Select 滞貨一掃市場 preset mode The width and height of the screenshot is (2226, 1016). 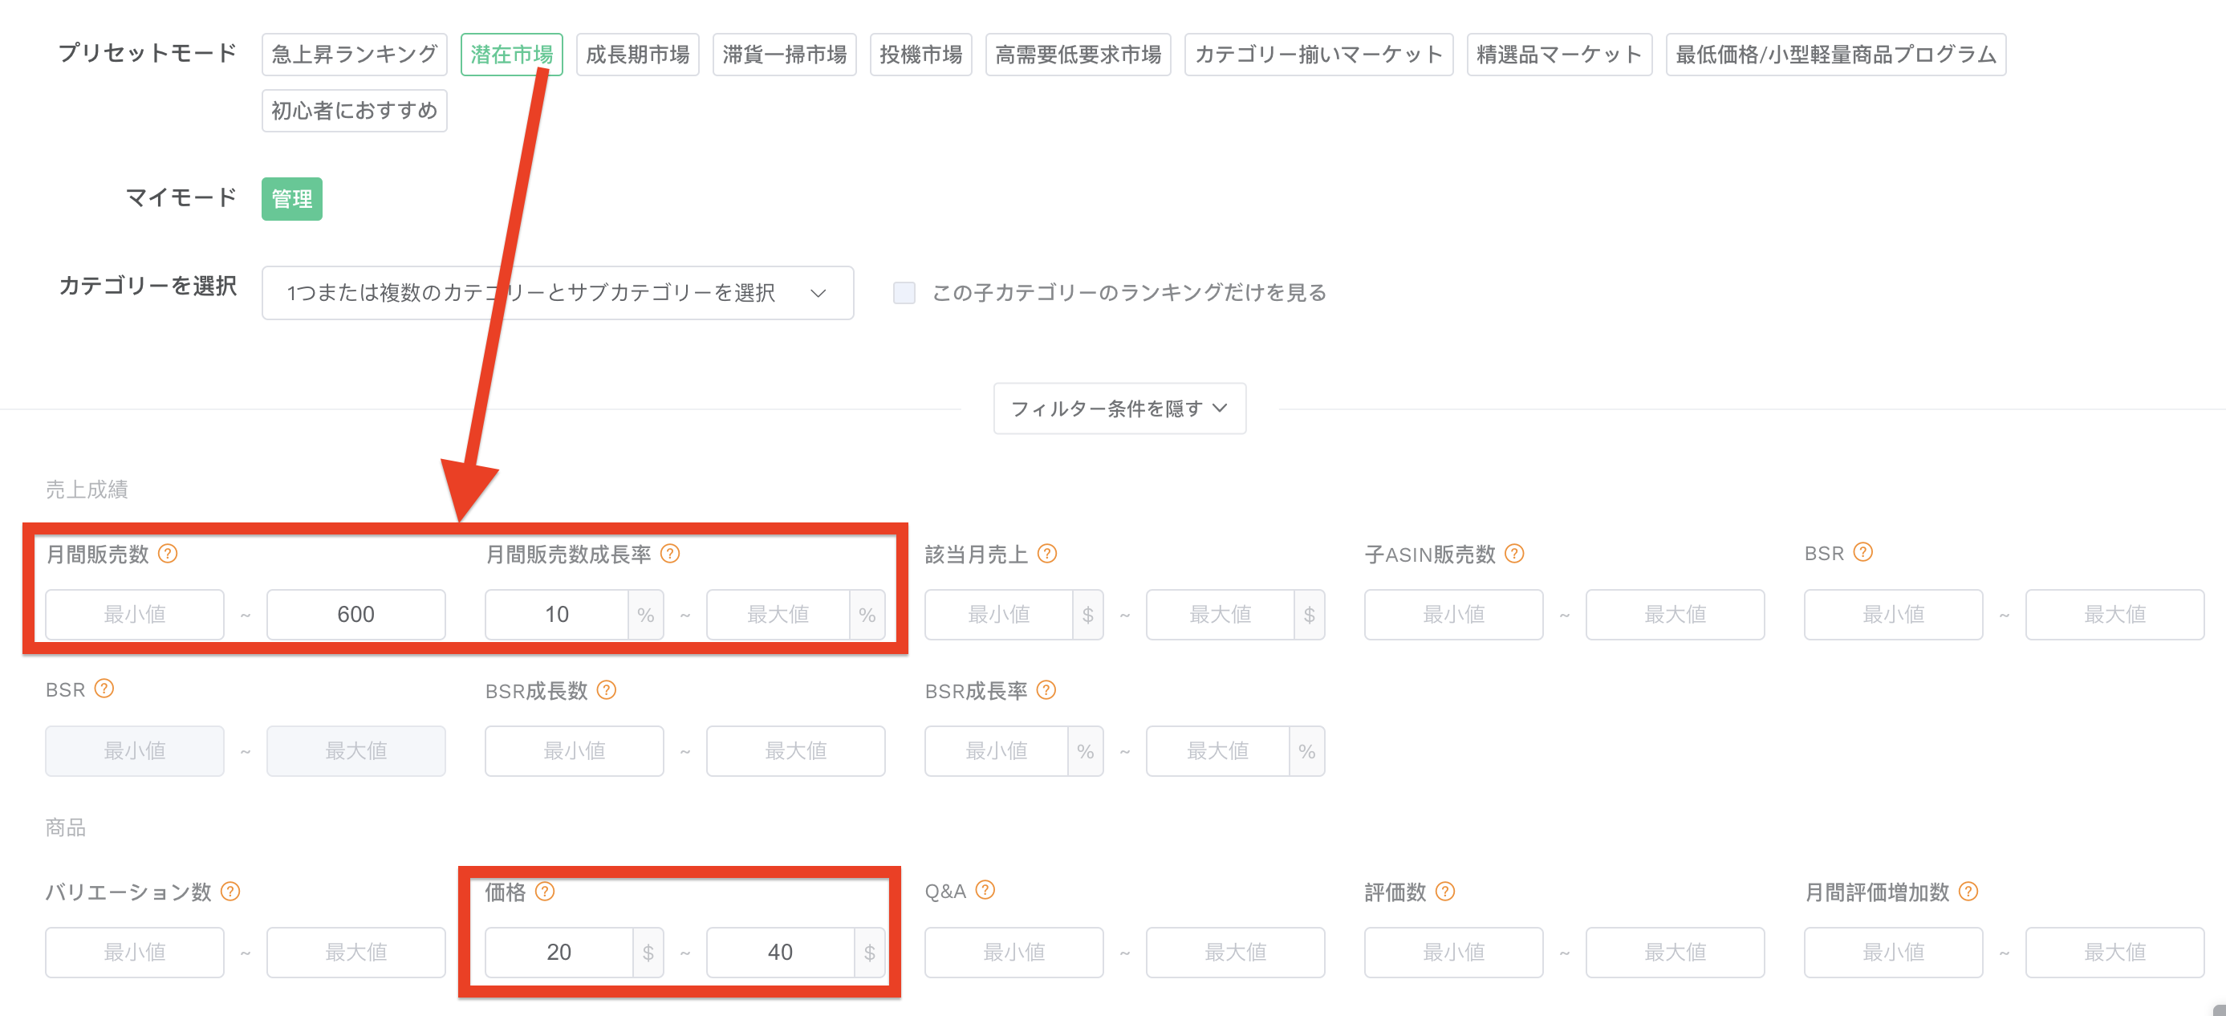pos(785,55)
